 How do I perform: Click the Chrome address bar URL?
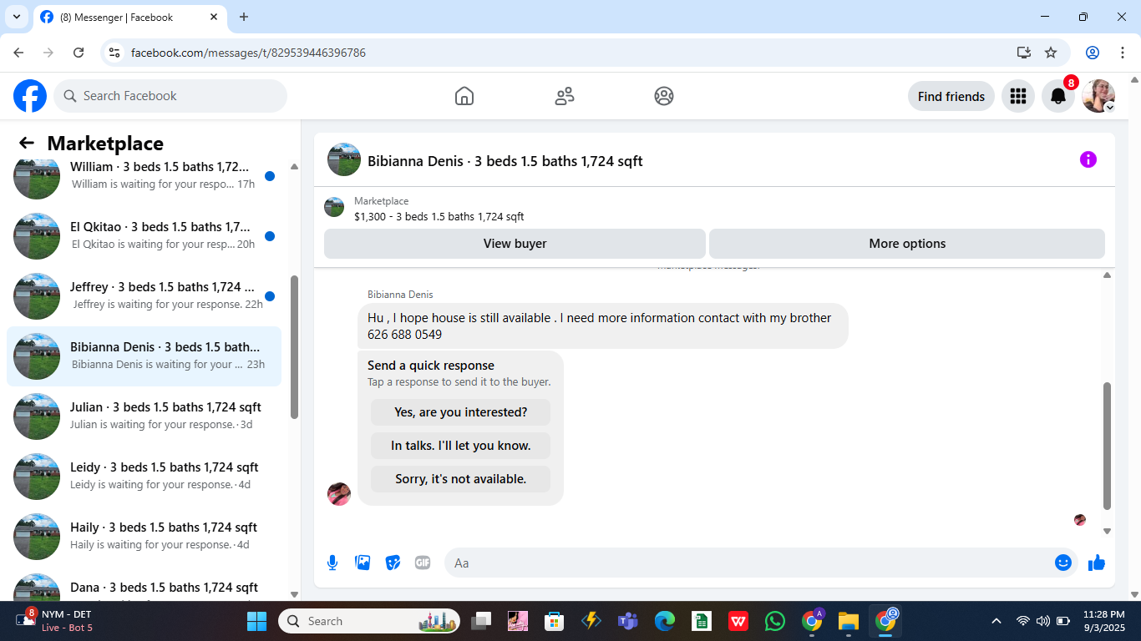pos(248,53)
